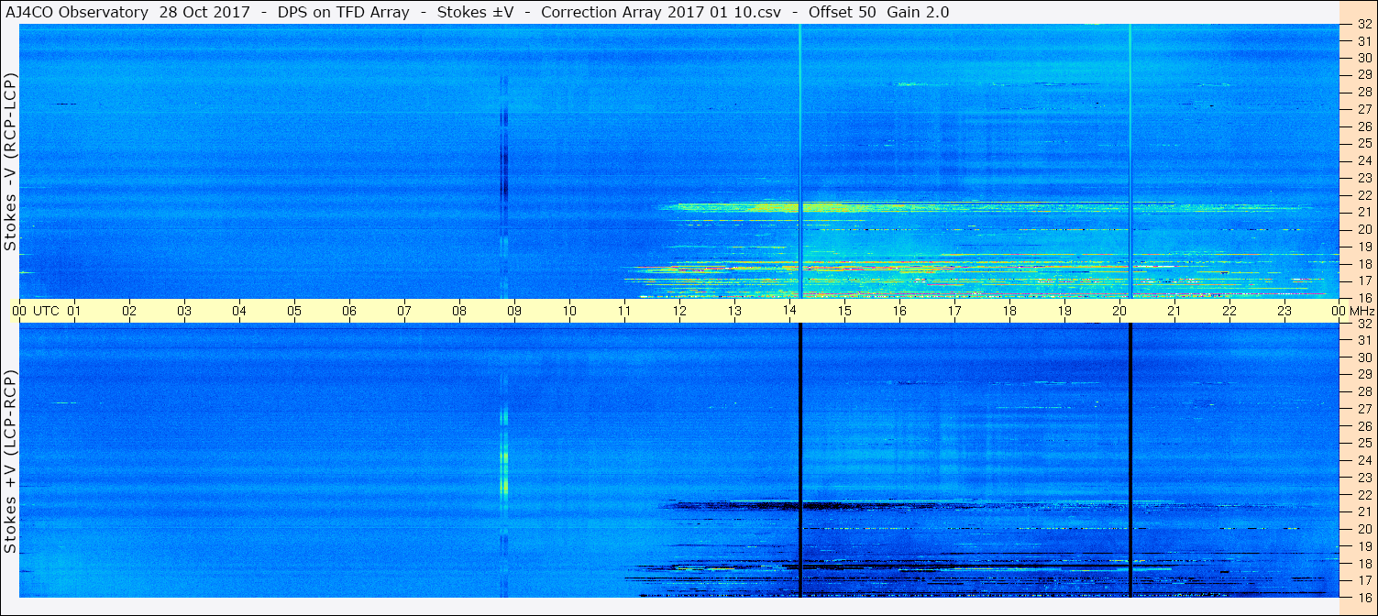The image size is (1378, 616).
Task: Select the 21 hour tick on time axis
Action: (x=1174, y=311)
